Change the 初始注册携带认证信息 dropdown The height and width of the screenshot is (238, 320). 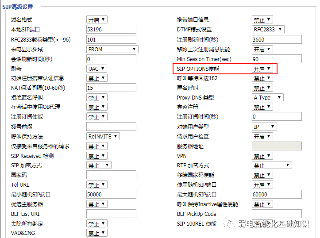click(x=97, y=78)
